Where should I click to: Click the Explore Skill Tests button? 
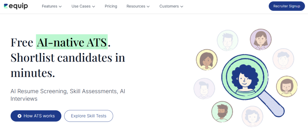[89, 116]
